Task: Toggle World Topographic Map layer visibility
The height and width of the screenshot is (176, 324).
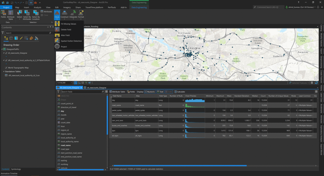Action: pos(6,67)
